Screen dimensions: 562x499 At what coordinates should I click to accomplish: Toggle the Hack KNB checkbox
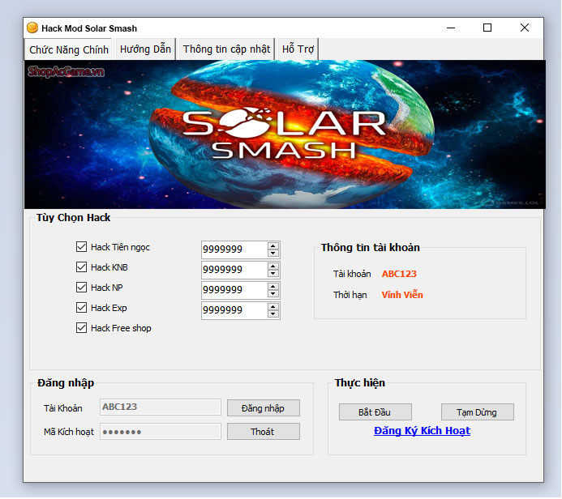click(x=81, y=267)
